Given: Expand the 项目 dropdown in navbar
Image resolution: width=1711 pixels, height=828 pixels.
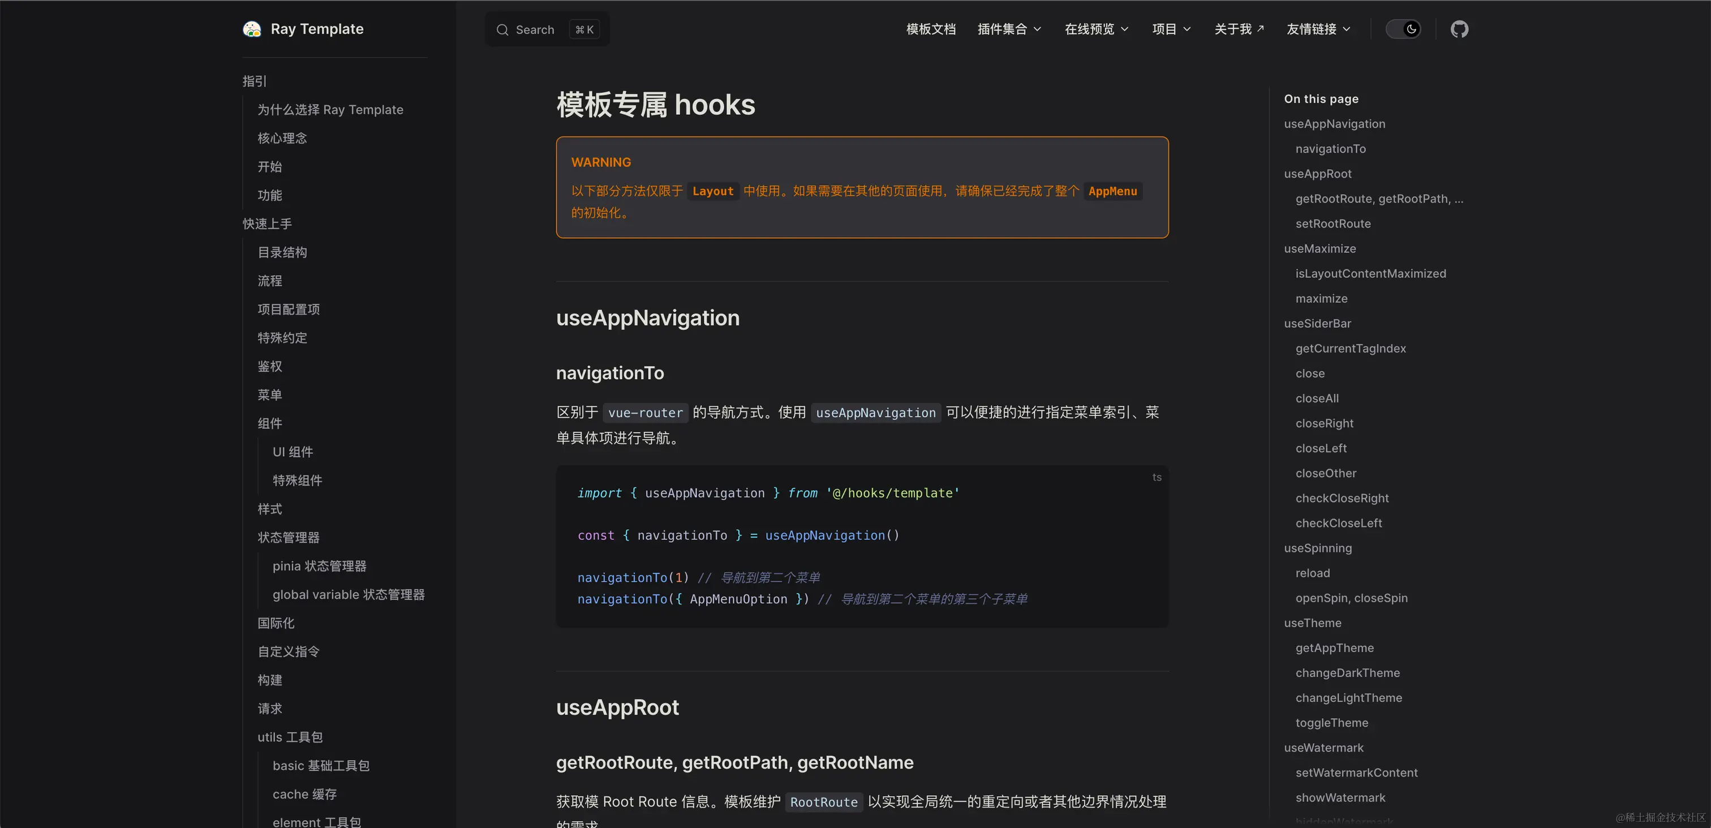Looking at the screenshot, I should click(x=1171, y=29).
